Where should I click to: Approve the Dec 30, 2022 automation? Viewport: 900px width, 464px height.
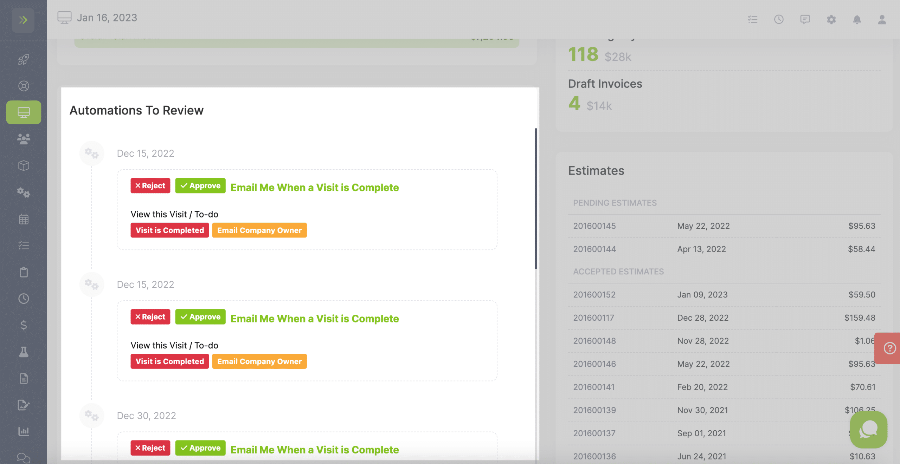click(x=200, y=448)
